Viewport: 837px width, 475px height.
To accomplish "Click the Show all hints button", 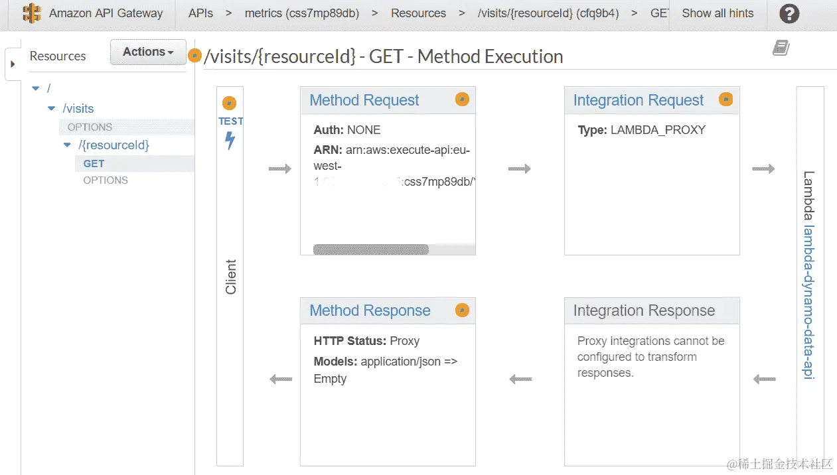I will coord(718,13).
